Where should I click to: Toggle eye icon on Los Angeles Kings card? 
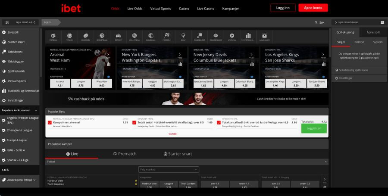(x=324, y=77)
